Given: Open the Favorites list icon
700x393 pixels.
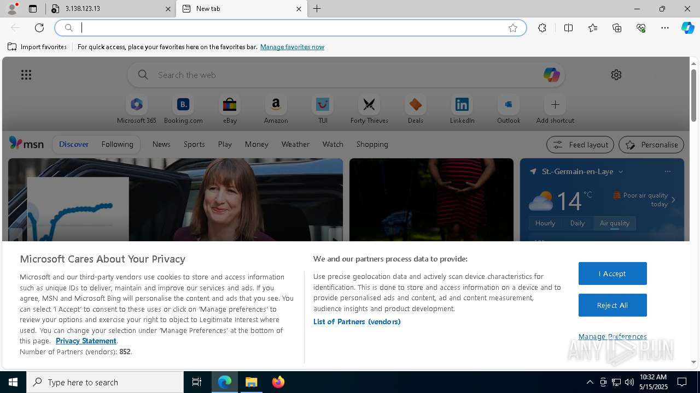Looking at the screenshot, I should click(593, 28).
